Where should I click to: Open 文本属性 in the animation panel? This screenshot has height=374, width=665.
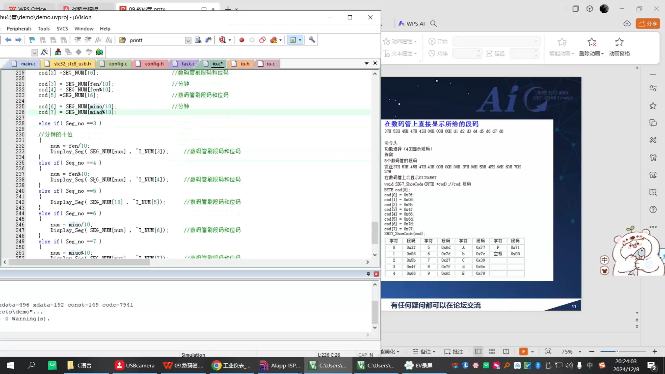(400, 53)
